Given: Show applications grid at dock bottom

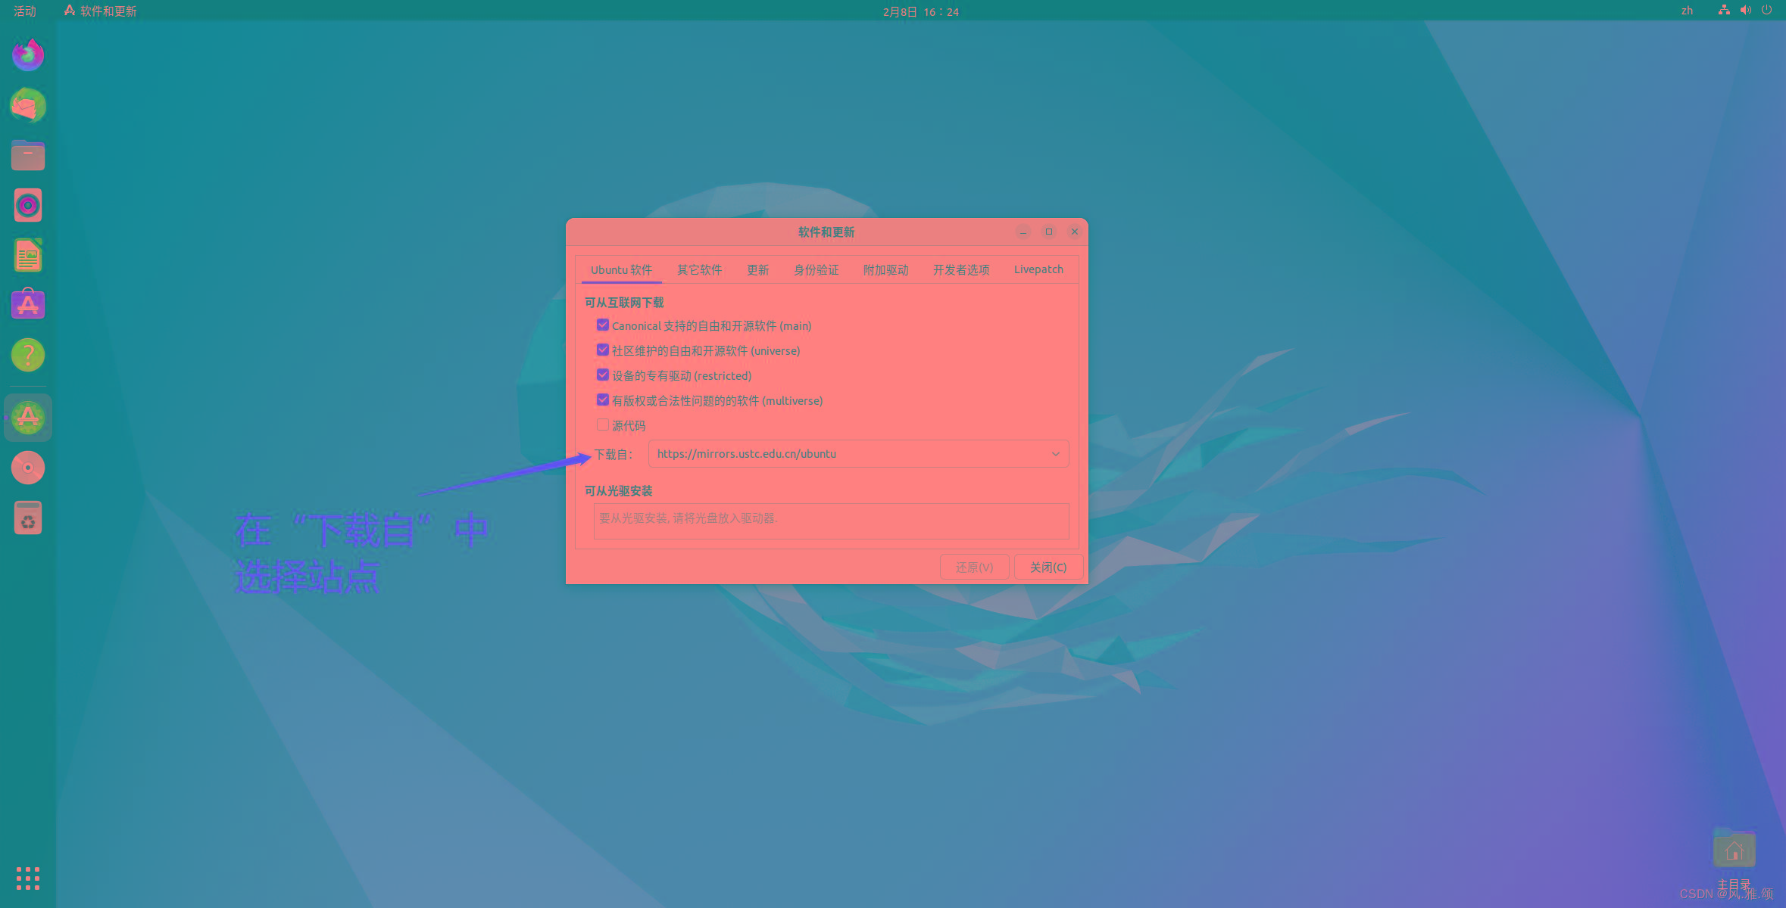Looking at the screenshot, I should 28,878.
